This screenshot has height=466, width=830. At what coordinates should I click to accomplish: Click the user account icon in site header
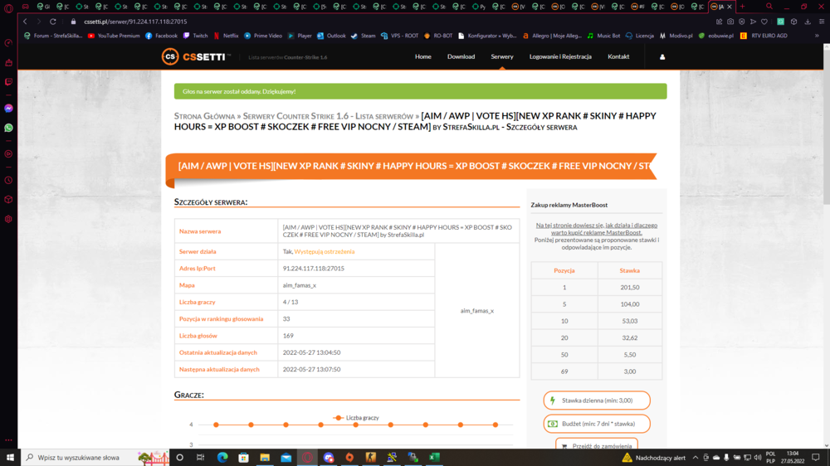[662, 56]
